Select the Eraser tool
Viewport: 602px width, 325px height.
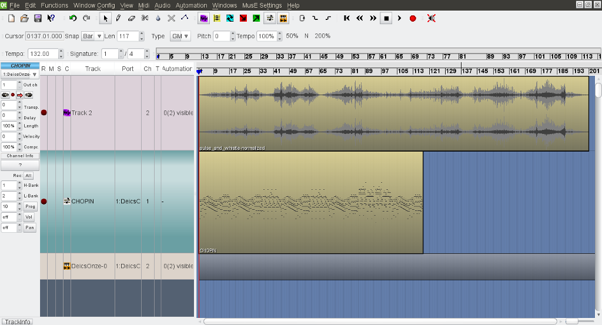click(x=132, y=18)
